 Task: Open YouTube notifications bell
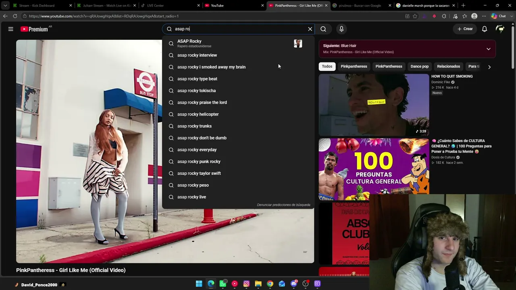(x=485, y=29)
